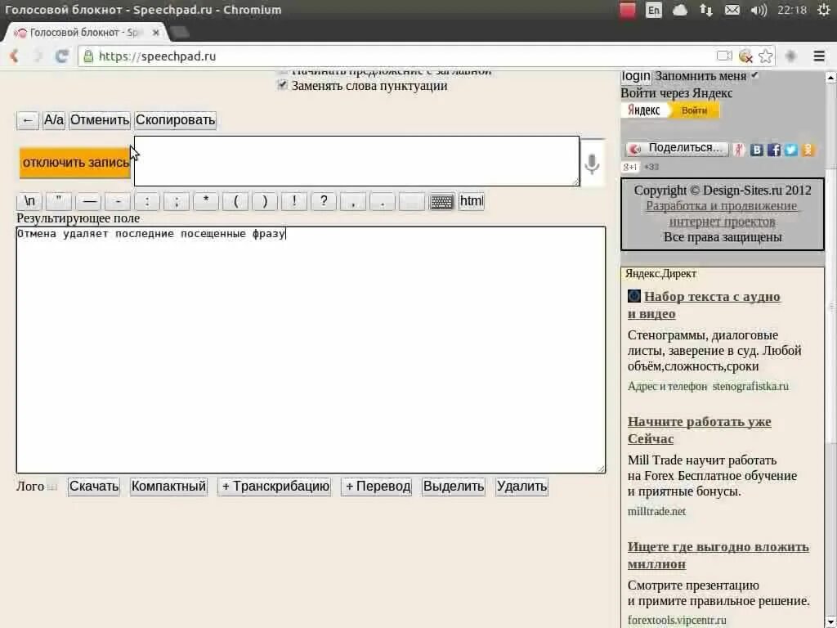The height and width of the screenshot is (628, 837).
Task: Insert a long dash with the — button
Action: pyautogui.click(x=88, y=201)
